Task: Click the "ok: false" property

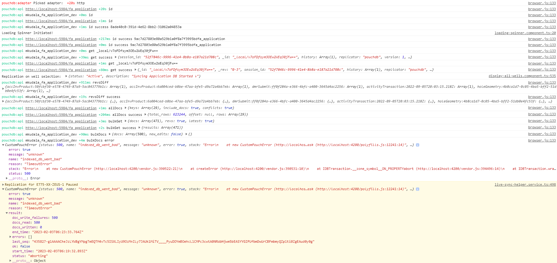Action: pyautogui.click(x=21, y=246)
